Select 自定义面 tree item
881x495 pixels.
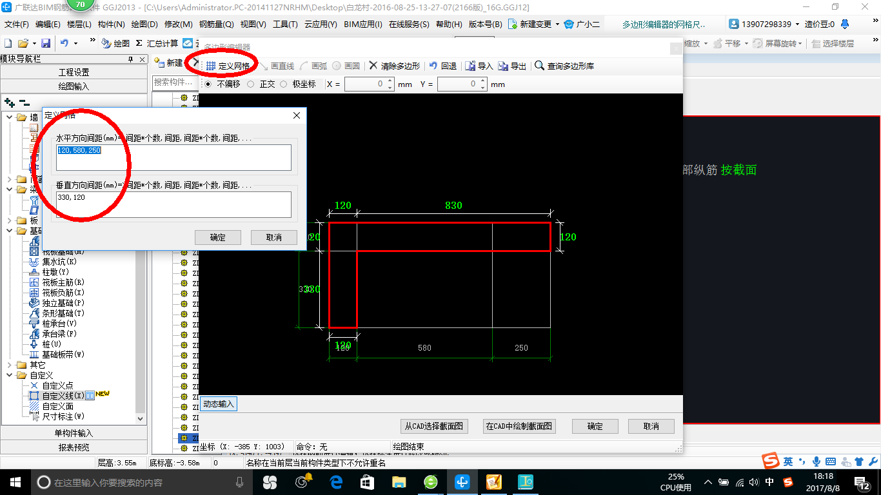tap(52, 406)
